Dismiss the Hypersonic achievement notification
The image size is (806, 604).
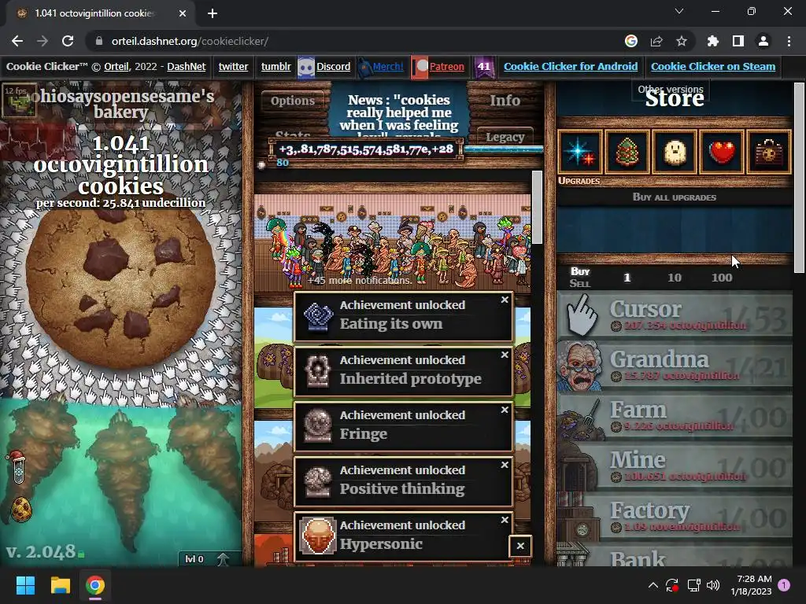click(x=505, y=520)
